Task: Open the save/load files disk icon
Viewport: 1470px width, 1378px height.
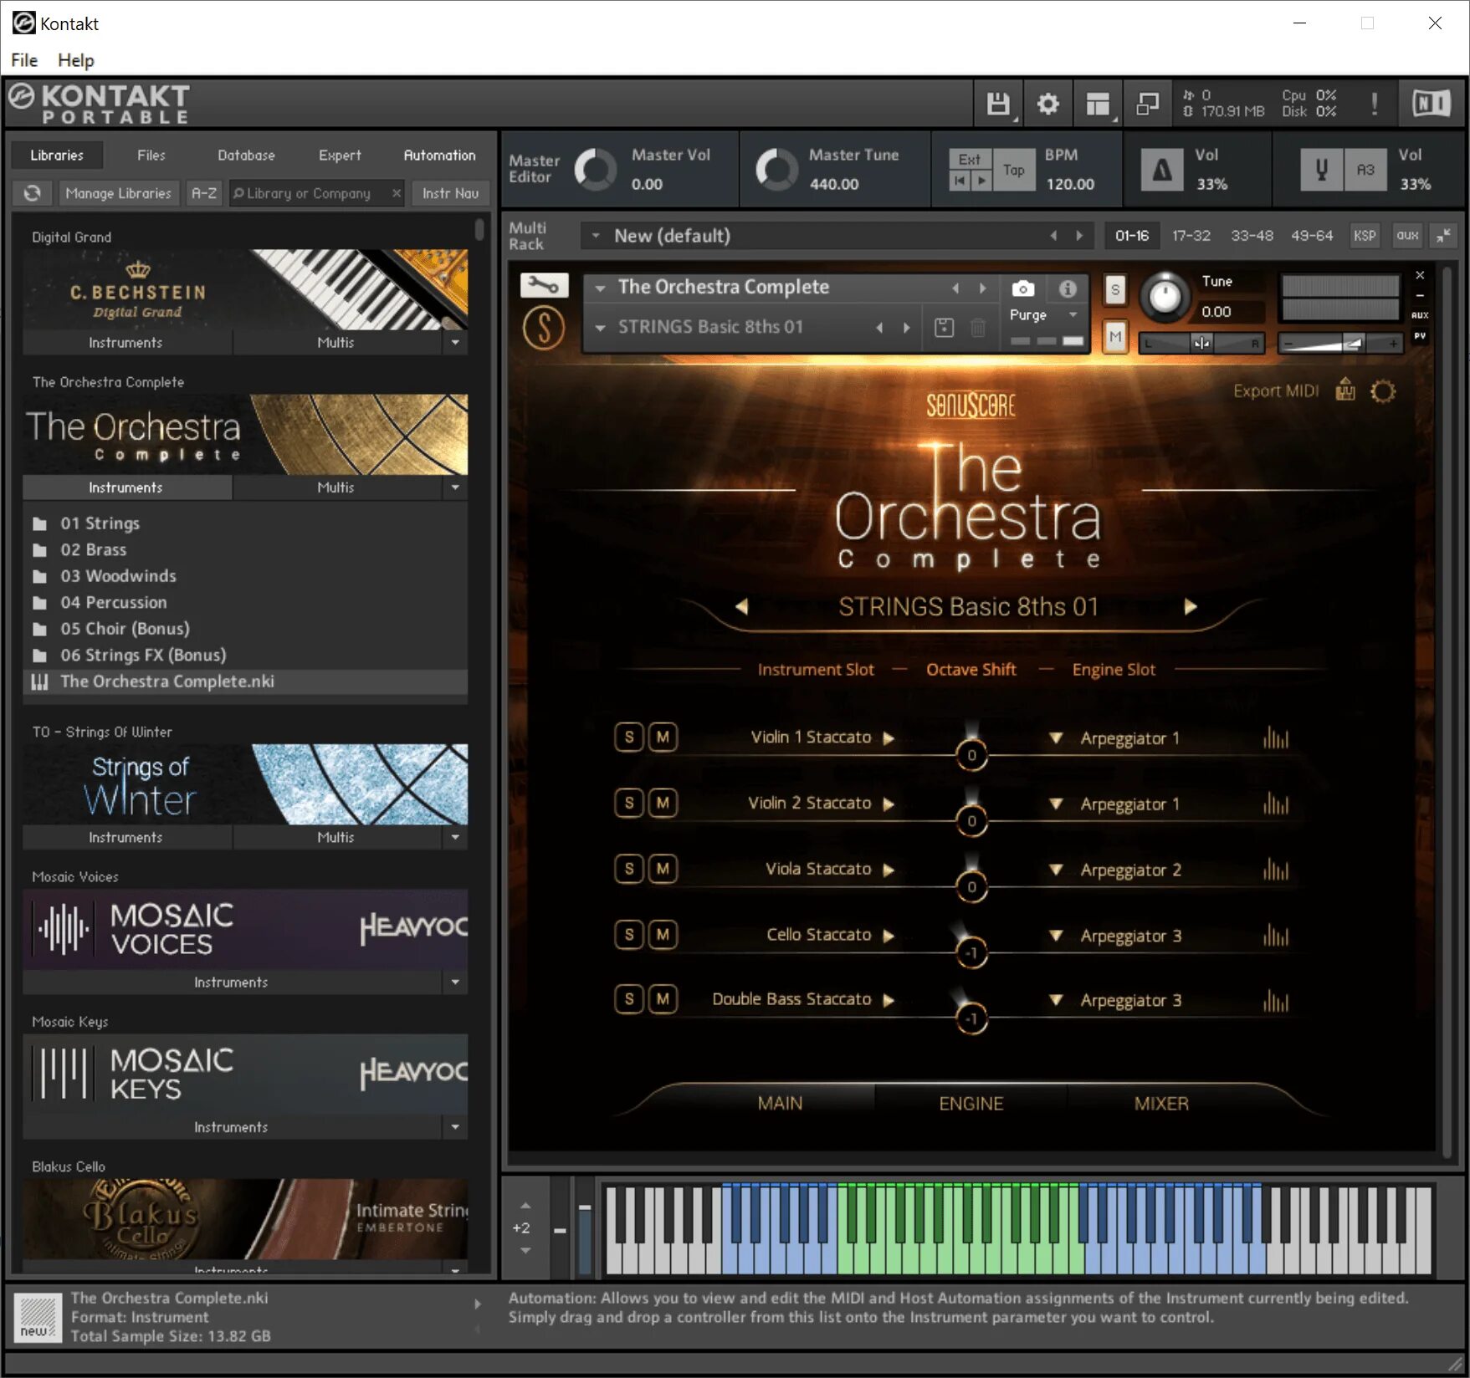Action: pos(998,104)
